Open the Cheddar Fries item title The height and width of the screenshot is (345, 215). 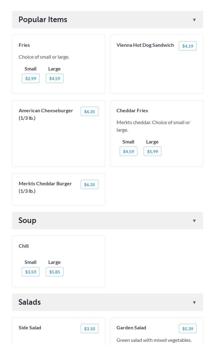[x=132, y=110]
